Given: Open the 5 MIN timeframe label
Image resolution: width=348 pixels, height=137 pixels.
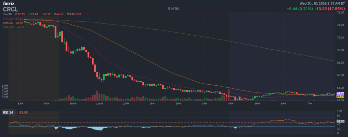Looking at the screenshot, I should pos(173,9).
